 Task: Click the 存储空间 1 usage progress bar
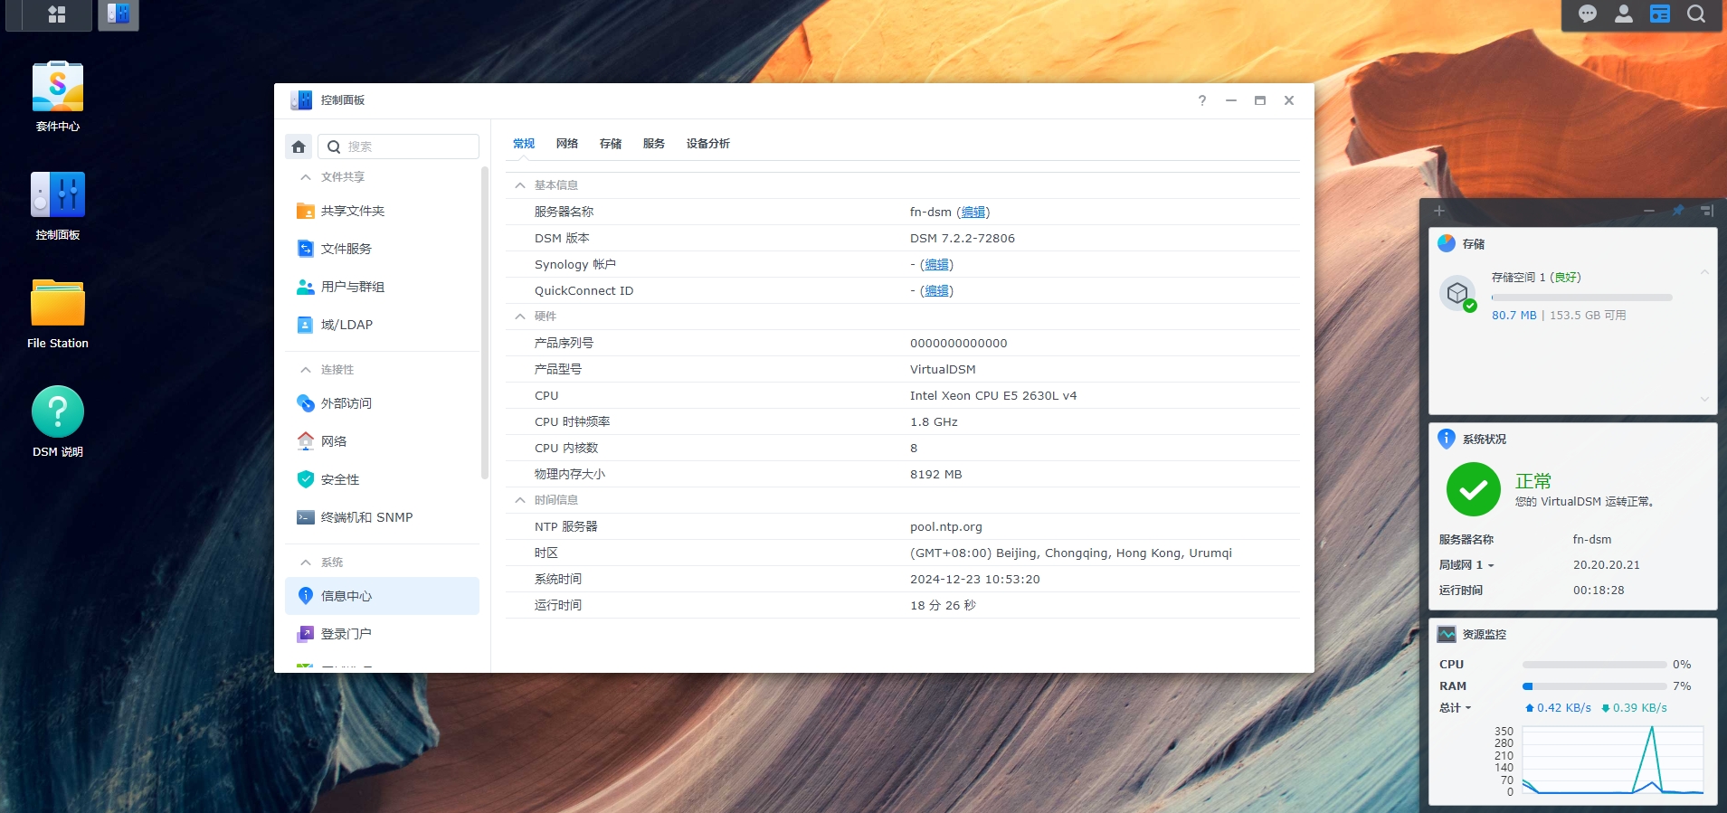[x=1581, y=298]
